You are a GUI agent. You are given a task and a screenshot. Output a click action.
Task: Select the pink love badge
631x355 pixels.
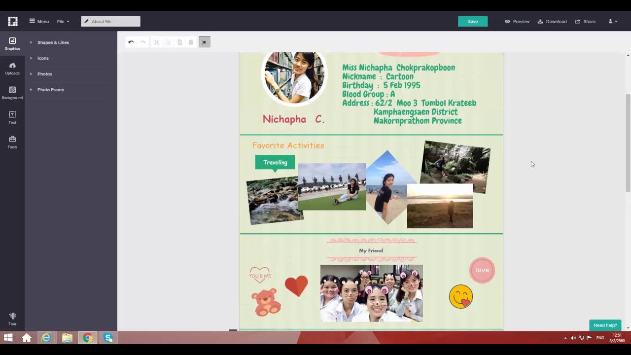tap(482, 270)
